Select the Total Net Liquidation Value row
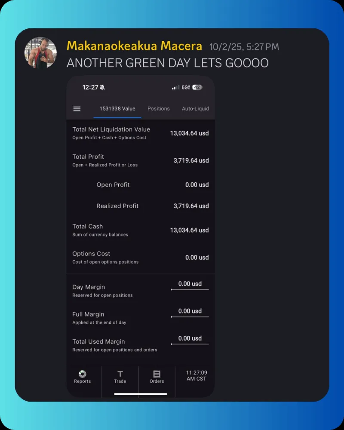This screenshot has height=430, width=344. tap(141, 133)
